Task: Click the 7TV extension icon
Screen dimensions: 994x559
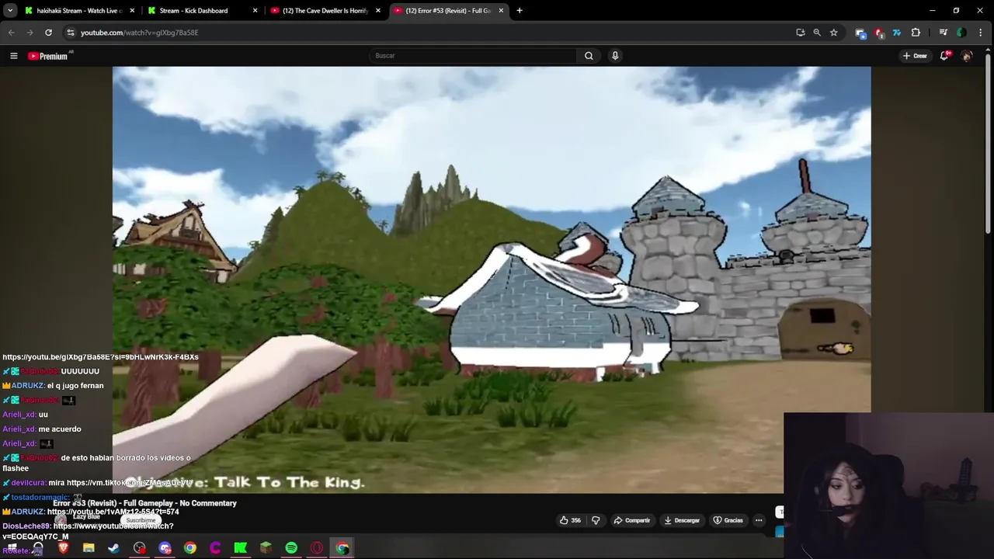Action: coord(897,33)
